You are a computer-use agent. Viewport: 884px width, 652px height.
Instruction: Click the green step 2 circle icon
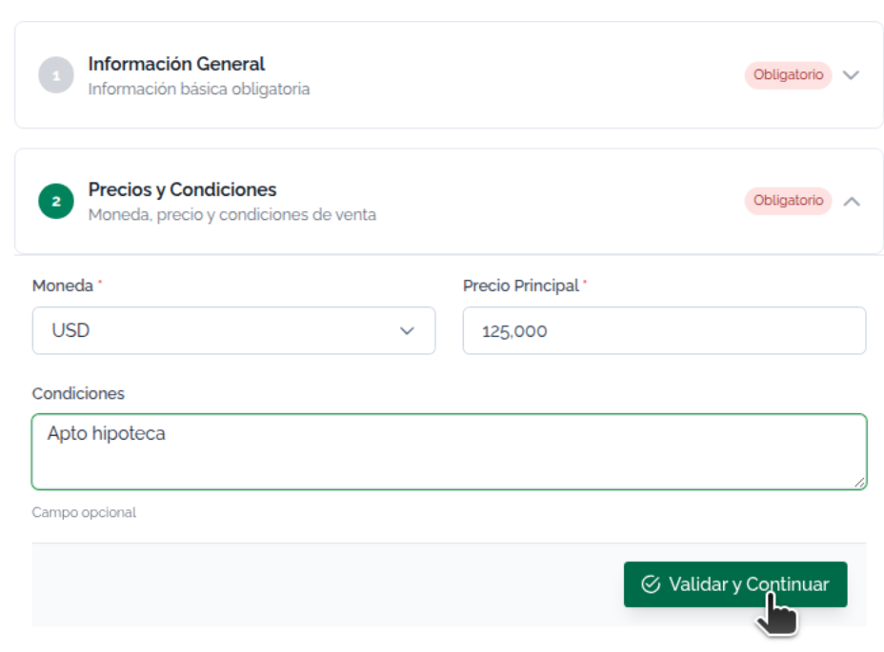56,201
